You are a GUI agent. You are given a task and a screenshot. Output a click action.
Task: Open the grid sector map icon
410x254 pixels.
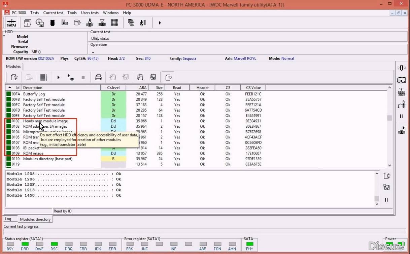pyautogui.click(x=115, y=23)
